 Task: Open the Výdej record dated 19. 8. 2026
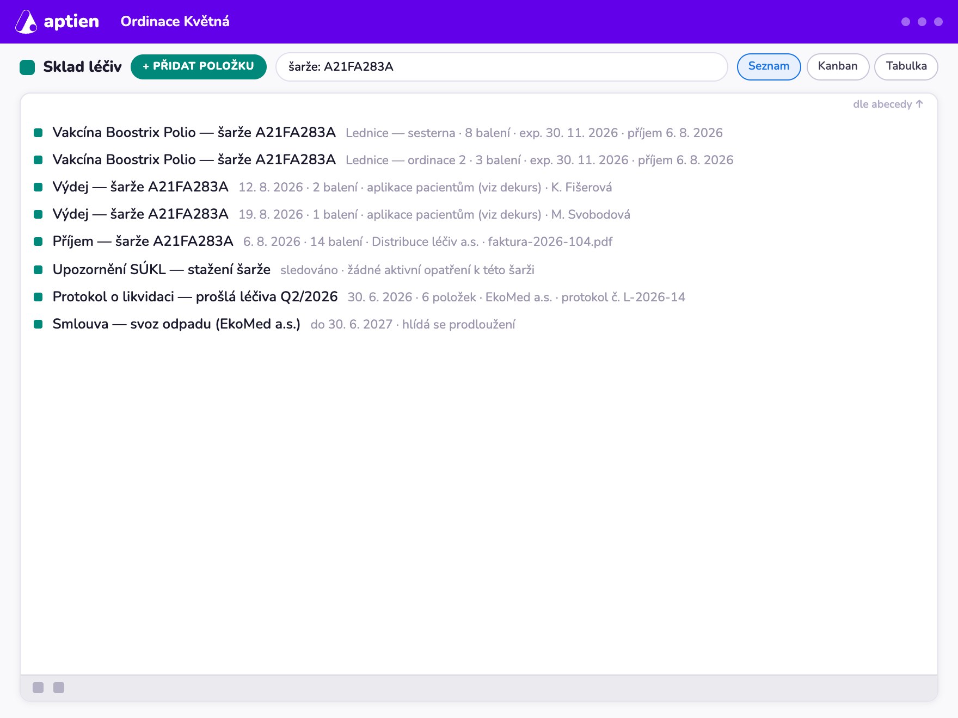pyautogui.click(x=140, y=214)
